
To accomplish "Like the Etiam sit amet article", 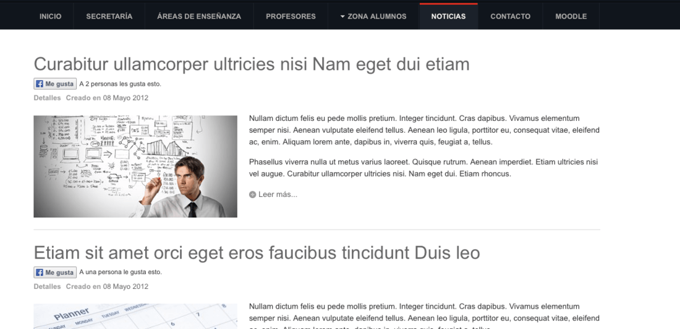I will (55, 272).
